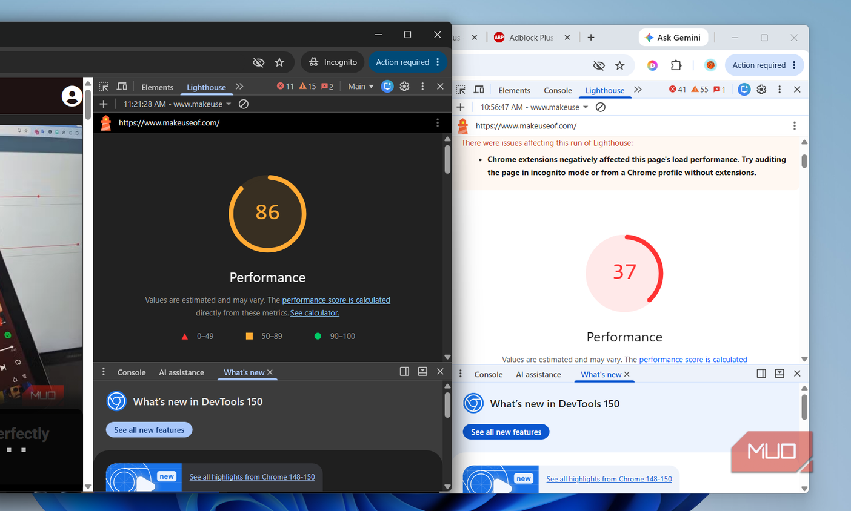Image resolution: width=851 pixels, height=511 pixels.
Task: Select Lighthouse tab in right DevTools
Action: [x=605, y=90]
